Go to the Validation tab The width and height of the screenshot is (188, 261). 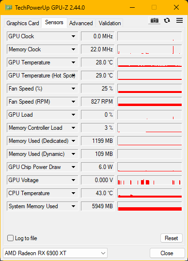tap(110, 23)
